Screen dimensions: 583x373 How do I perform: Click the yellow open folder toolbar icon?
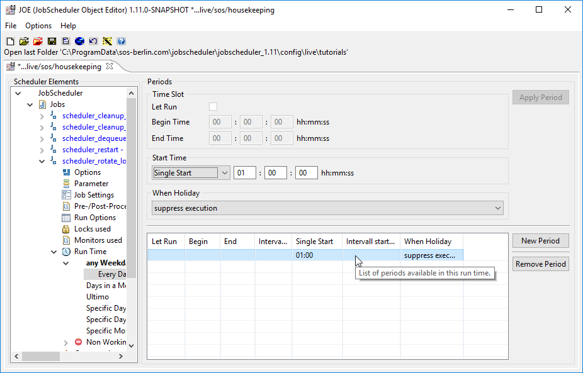(24, 41)
